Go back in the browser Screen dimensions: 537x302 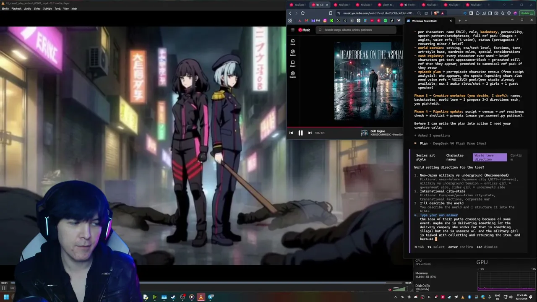coord(290,13)
